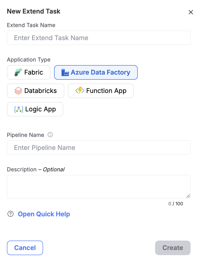The width and height of the screenshot is (201, 261).
Task: Click the Description resize handle
Action: coord(188,196)
